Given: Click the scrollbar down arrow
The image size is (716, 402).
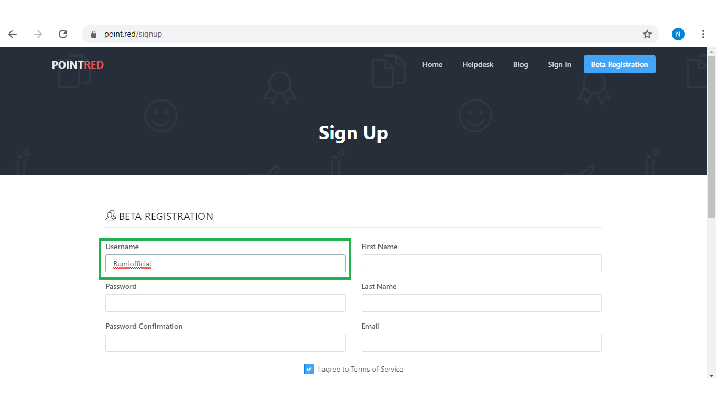Looking at the screenshot, I should pos(712,397).
